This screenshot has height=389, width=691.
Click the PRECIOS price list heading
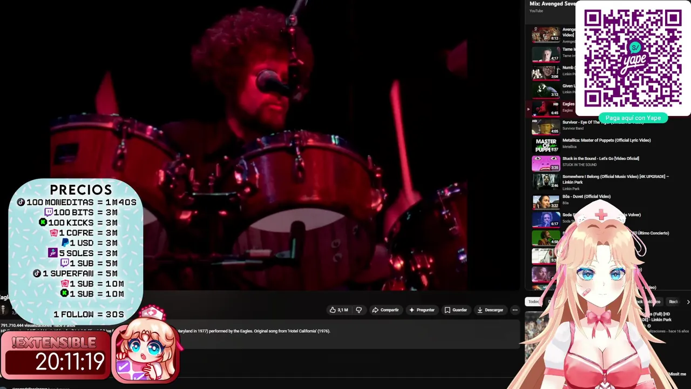pyautogui.click(x=80, y=190)
